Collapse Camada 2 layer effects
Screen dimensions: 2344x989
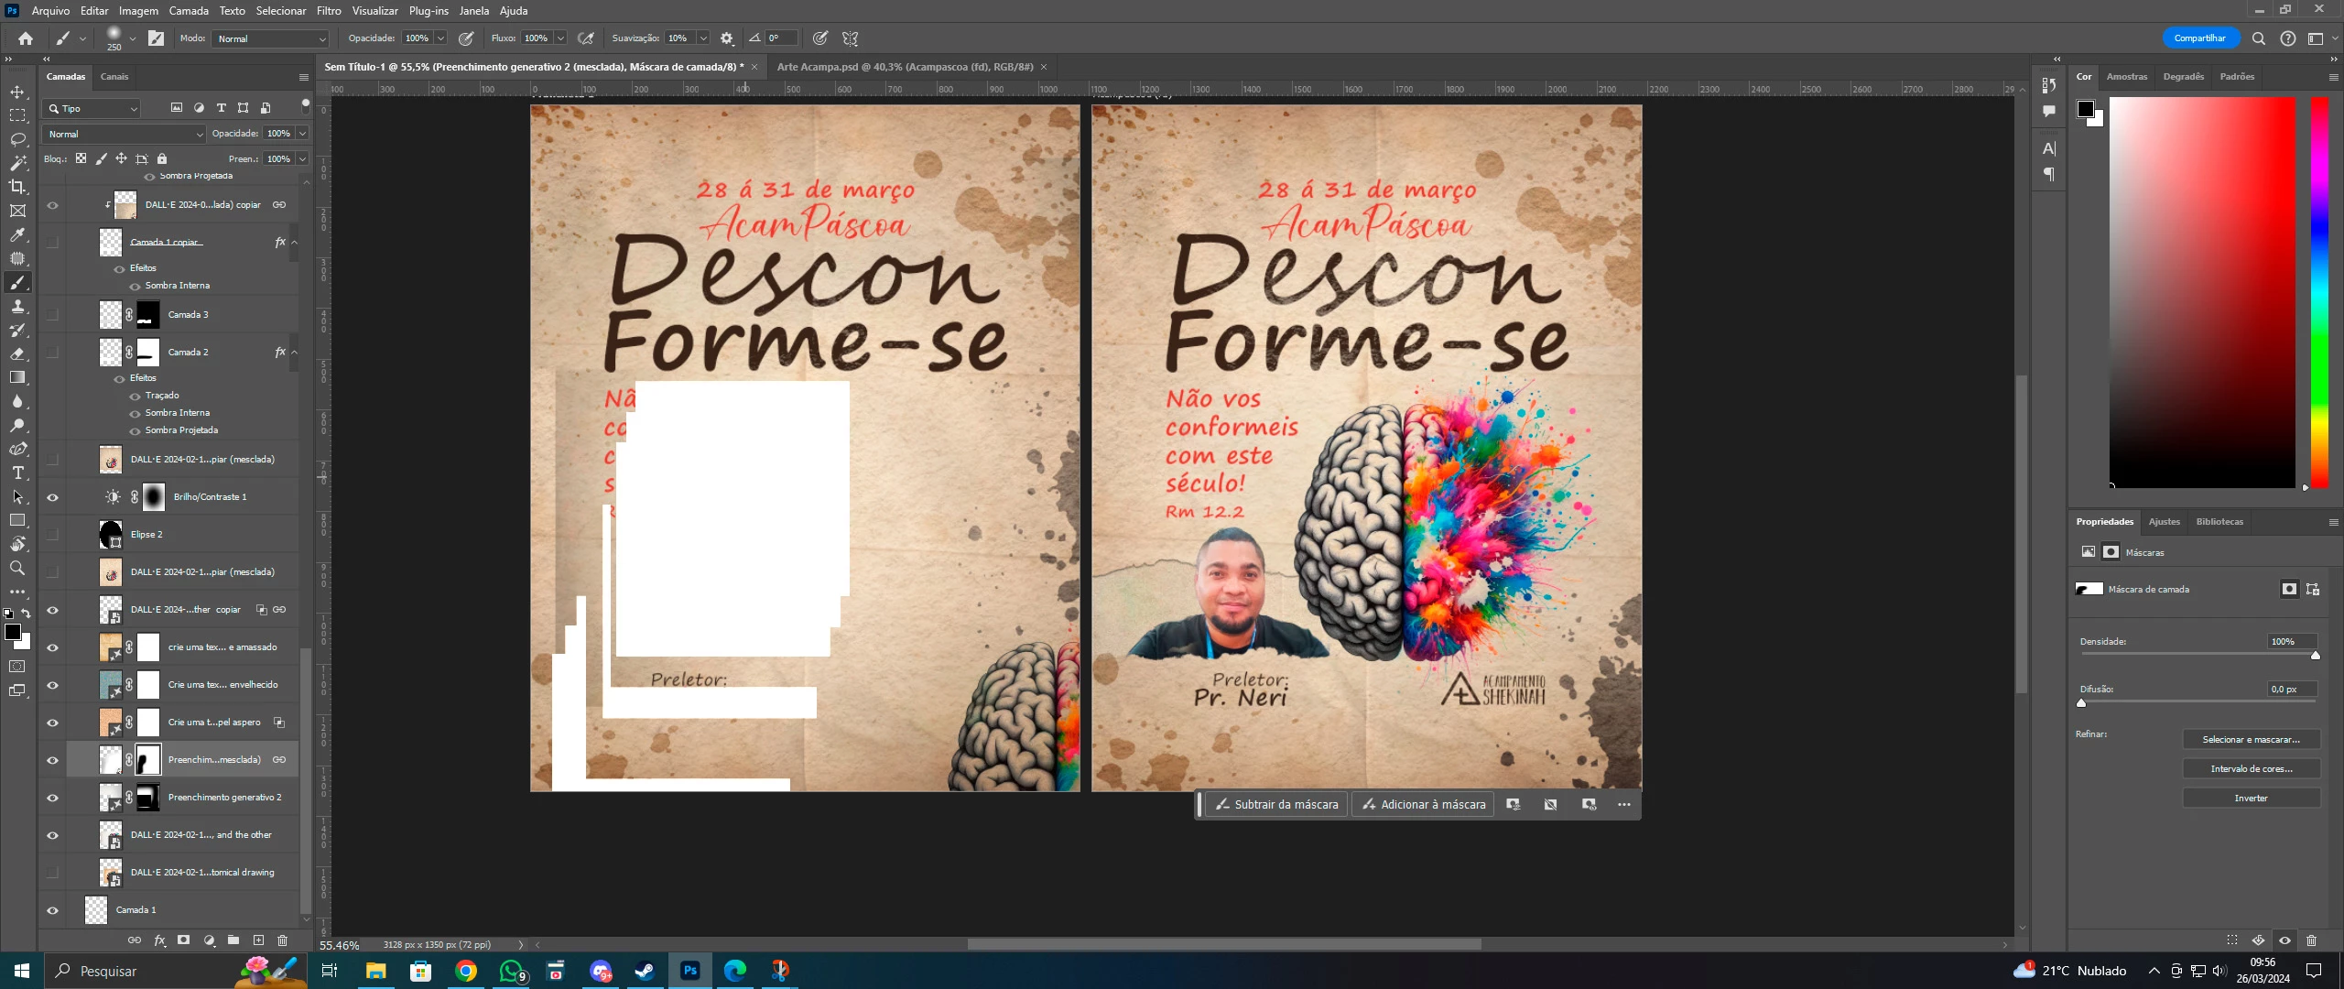[295, 353]
